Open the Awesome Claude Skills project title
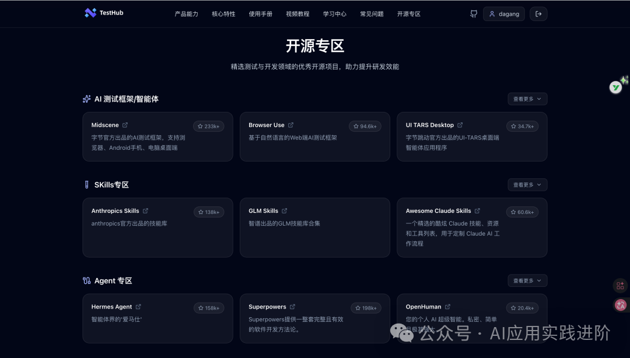Image resolution: width=630 pixels, height=358 pixels. point(438,210)
